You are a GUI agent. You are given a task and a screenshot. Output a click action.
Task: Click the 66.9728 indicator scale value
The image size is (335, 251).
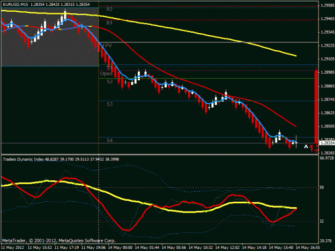327,158
